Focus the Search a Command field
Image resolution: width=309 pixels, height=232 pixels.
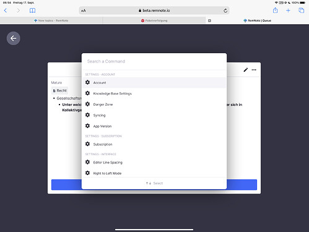click(x=154, y=61)
